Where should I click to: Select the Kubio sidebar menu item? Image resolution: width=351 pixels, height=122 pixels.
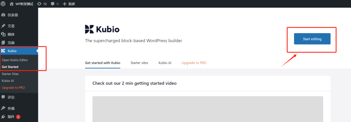pyautogui.click(x=19, y=51)
